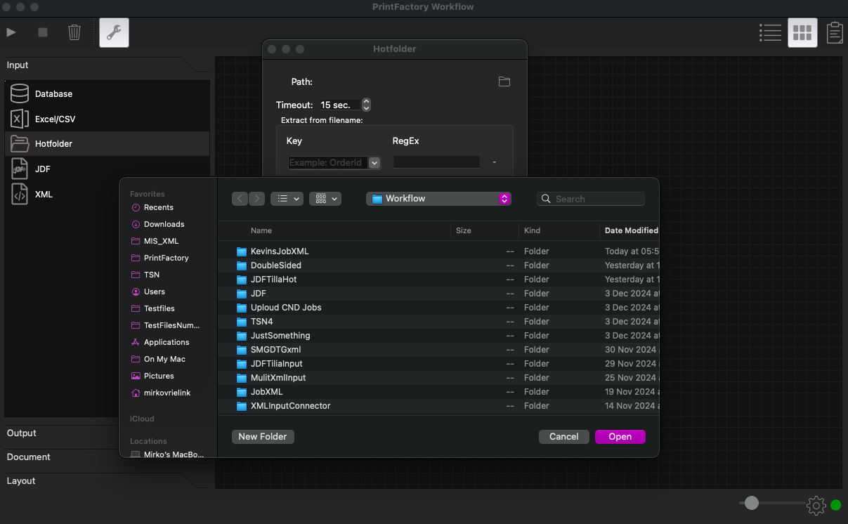Image resolution: width=848 pixels, height=524 pixels.
Task: Open the gear settings at bottom right
Action: 816,504
